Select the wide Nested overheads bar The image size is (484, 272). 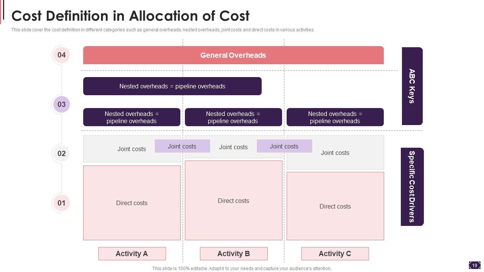point(172,86)
